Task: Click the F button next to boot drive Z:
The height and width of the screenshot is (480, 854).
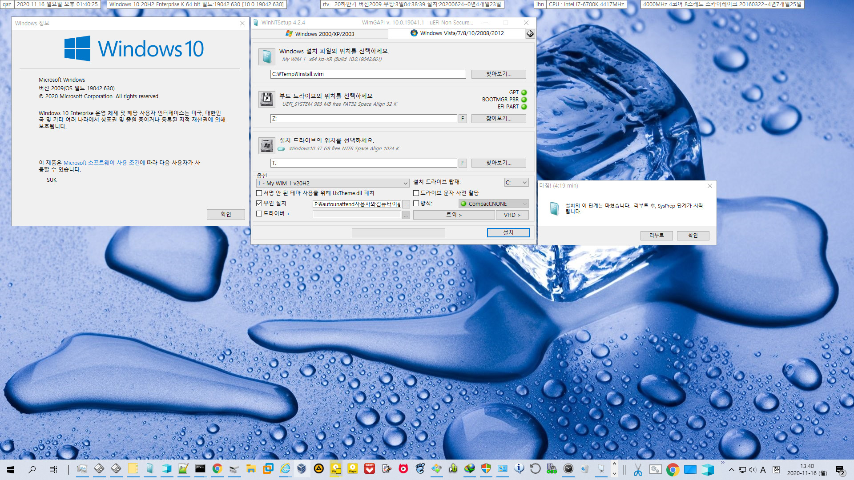Action: pyautogui.click(x=463, y=119)
